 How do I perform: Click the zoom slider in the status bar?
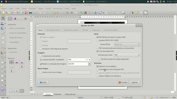pyautogui.click(x=162, y=98)
